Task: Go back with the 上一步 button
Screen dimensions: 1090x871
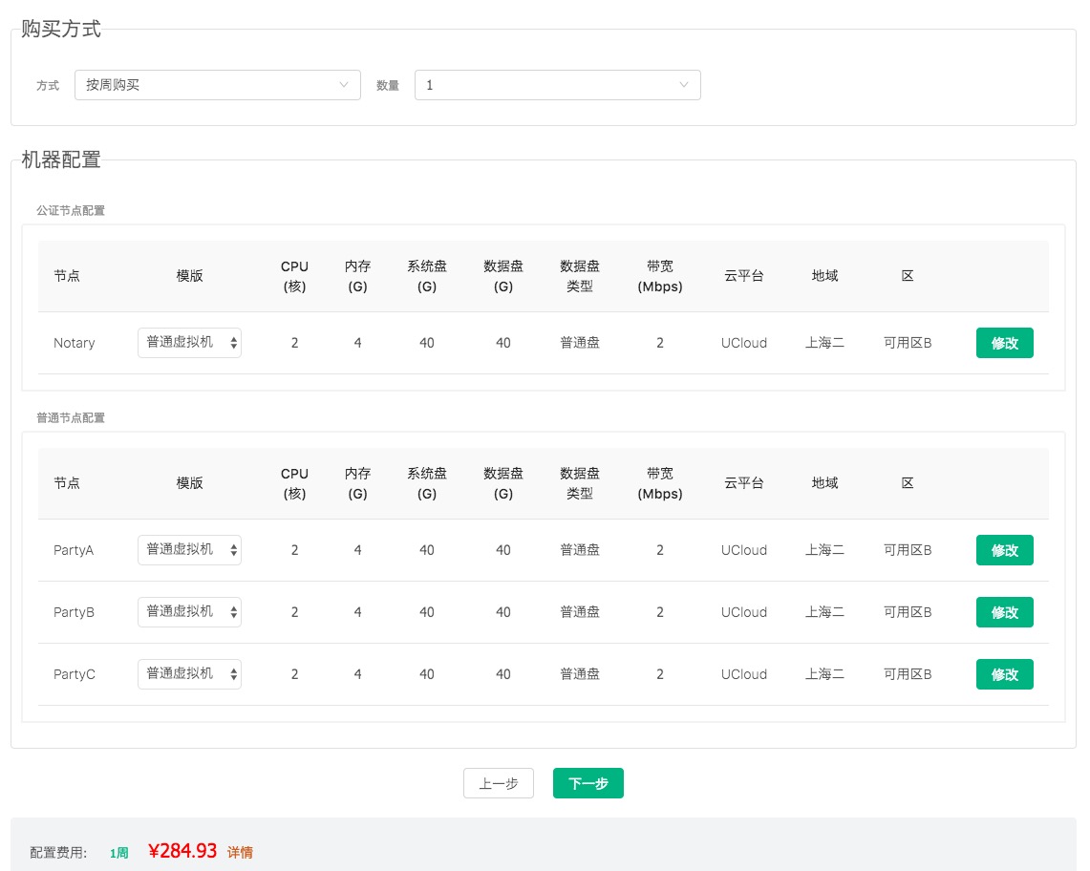Action: click(499, 783)
